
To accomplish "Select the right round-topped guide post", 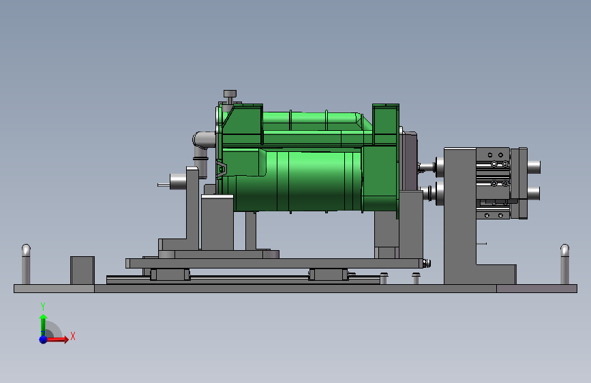I will coord(564,264).
